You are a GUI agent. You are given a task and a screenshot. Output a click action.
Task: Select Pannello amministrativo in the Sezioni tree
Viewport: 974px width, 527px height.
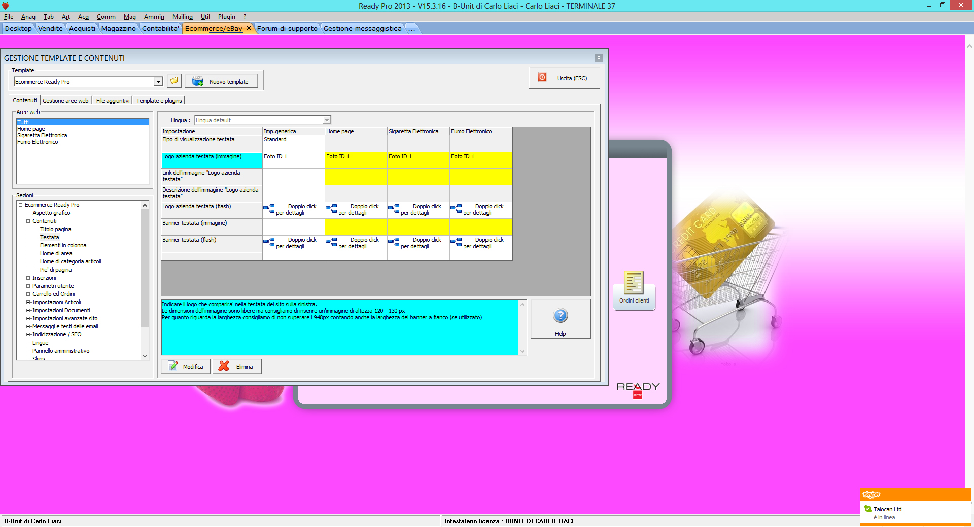pyautogui.click(x=61, y=351)
